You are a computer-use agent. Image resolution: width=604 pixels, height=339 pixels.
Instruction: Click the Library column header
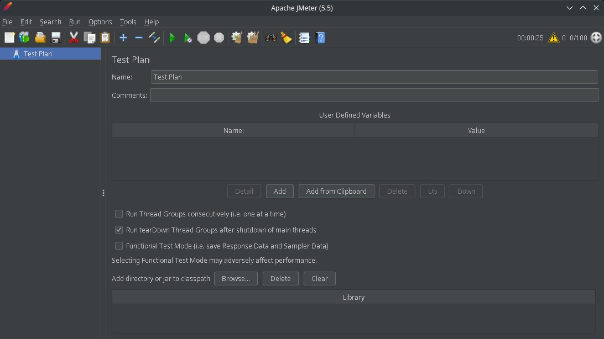(353, 298)
